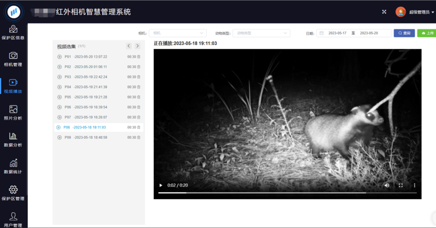Enter fullscreen in the video player
The width and height of the screenshot is (436, 228).
click(x=401, y=185)
